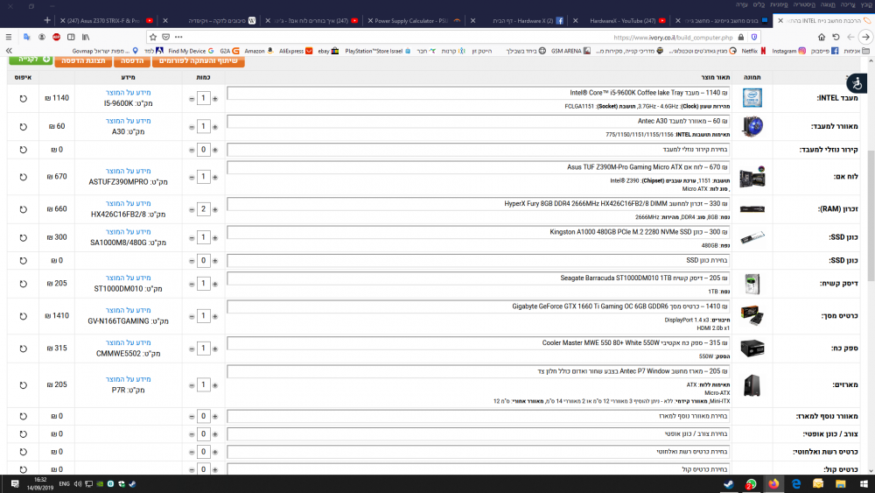Reset the CMMWE5502 power supply row
The height and width of the screenshot is (493, 875).
[23, 349]
